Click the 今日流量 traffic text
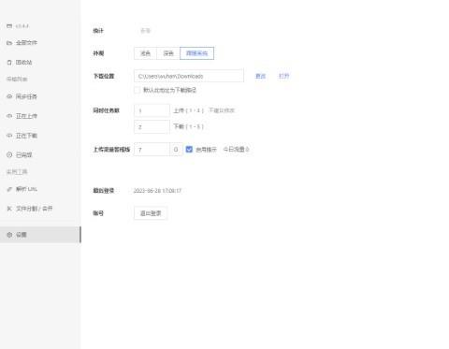Image resolution: width=449 pixels, height=349 pixels. [x=236, y=150]
